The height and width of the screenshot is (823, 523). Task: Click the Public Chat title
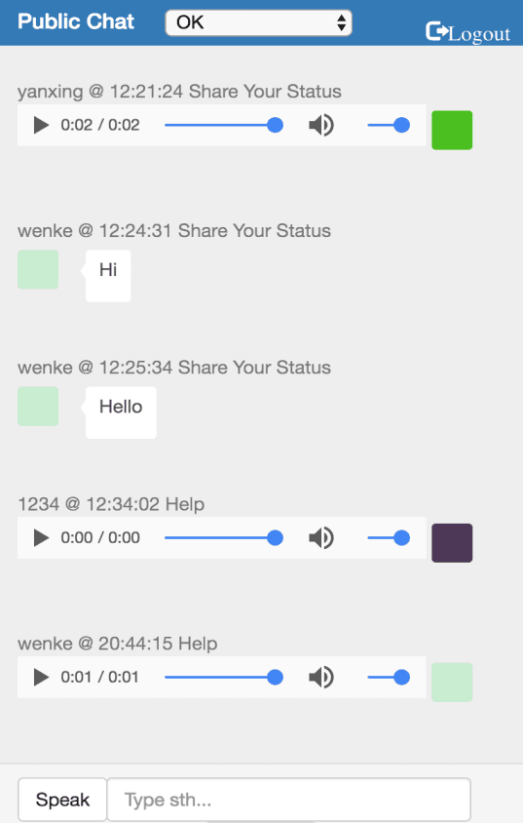[x=76, y=21]
